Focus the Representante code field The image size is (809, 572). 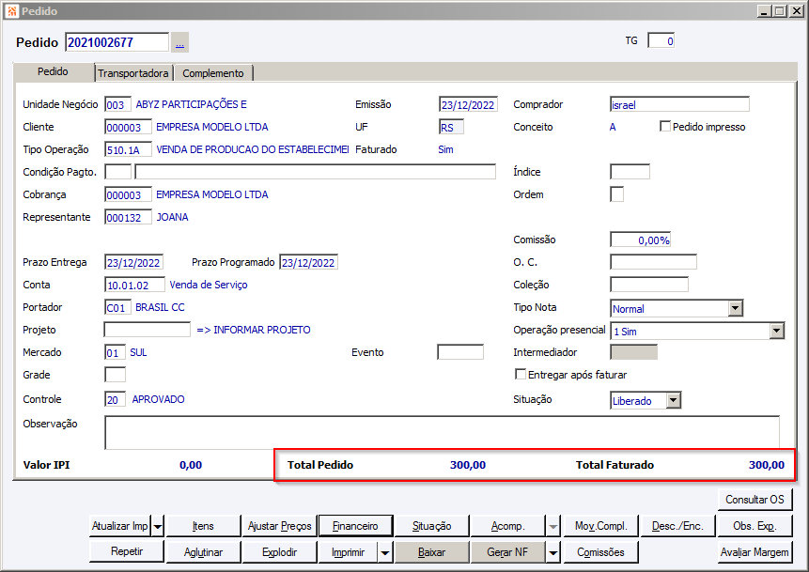(x=128, y=217)
